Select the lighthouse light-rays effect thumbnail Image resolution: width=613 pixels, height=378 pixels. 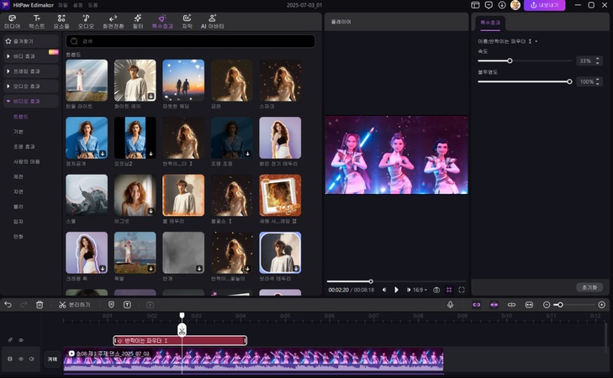coord(87,81)
